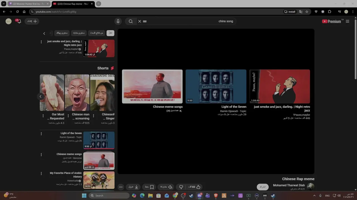This screenshot has width=357, height=200.
Task: Open 'just smoke and jazz' end-screen thumbnail
Action: coord(279,86)
